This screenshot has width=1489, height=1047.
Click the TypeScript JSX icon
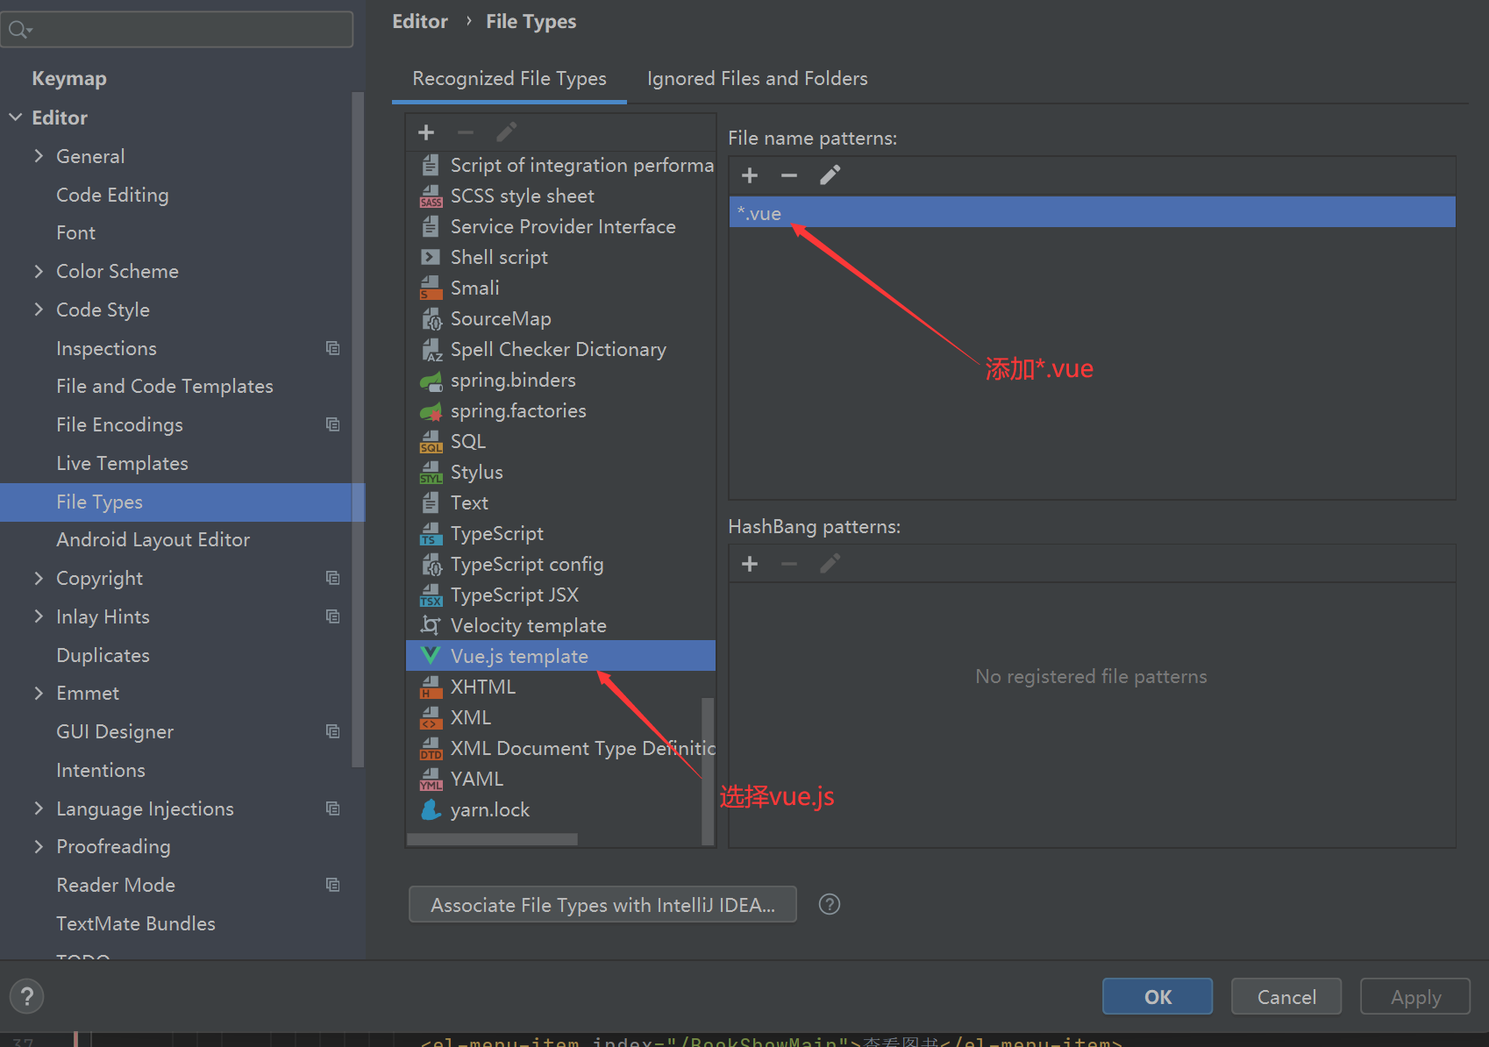(431, 595)
